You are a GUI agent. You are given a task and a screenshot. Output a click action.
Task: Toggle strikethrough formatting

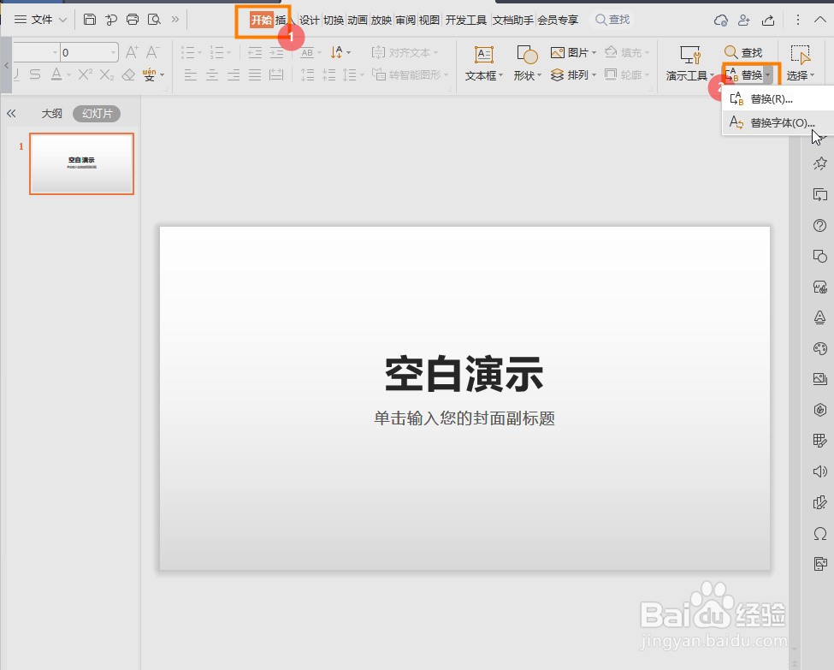35,74
